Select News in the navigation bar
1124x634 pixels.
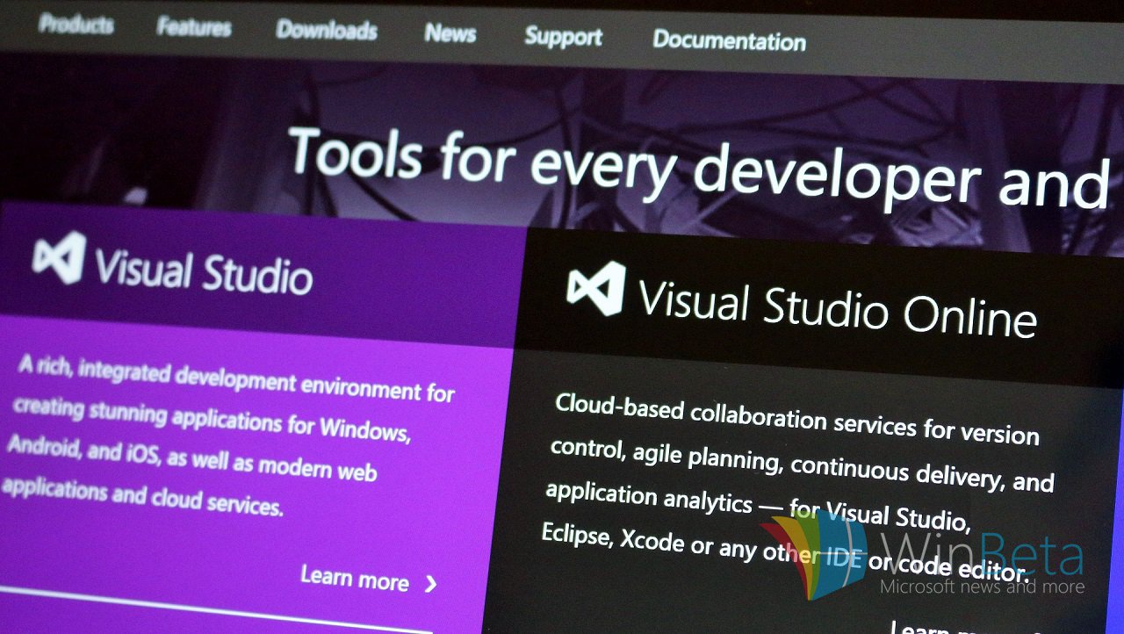click(450, 33)
